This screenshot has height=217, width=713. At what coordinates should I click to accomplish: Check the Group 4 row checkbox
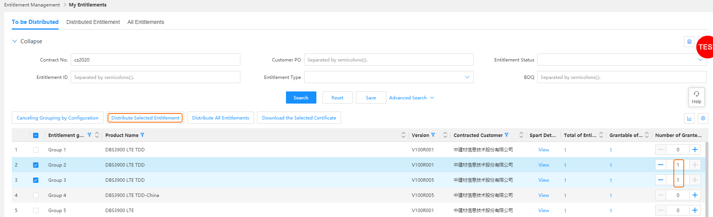36,195
